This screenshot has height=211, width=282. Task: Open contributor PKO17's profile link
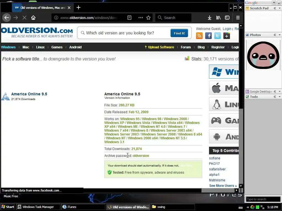pos(214,164)
